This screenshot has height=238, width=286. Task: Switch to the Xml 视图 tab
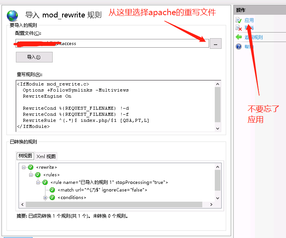[46, 156]
